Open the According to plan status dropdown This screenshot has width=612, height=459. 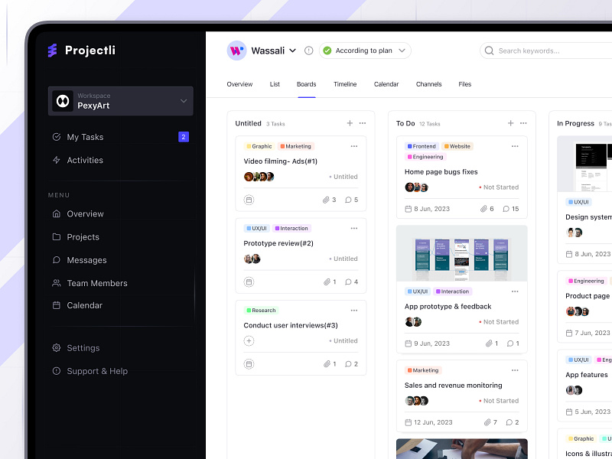click(365, 50)
